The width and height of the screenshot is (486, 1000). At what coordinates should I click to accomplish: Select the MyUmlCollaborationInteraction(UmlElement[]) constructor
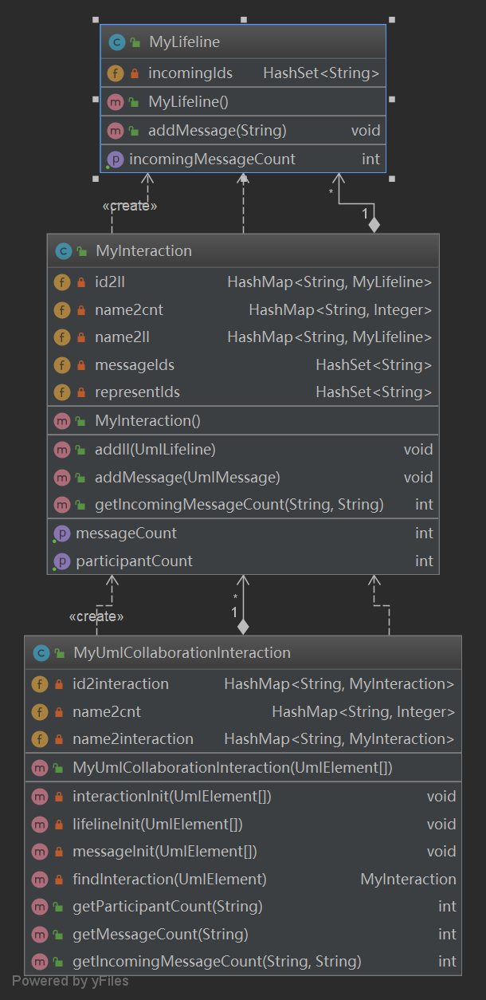click(243, 768)
